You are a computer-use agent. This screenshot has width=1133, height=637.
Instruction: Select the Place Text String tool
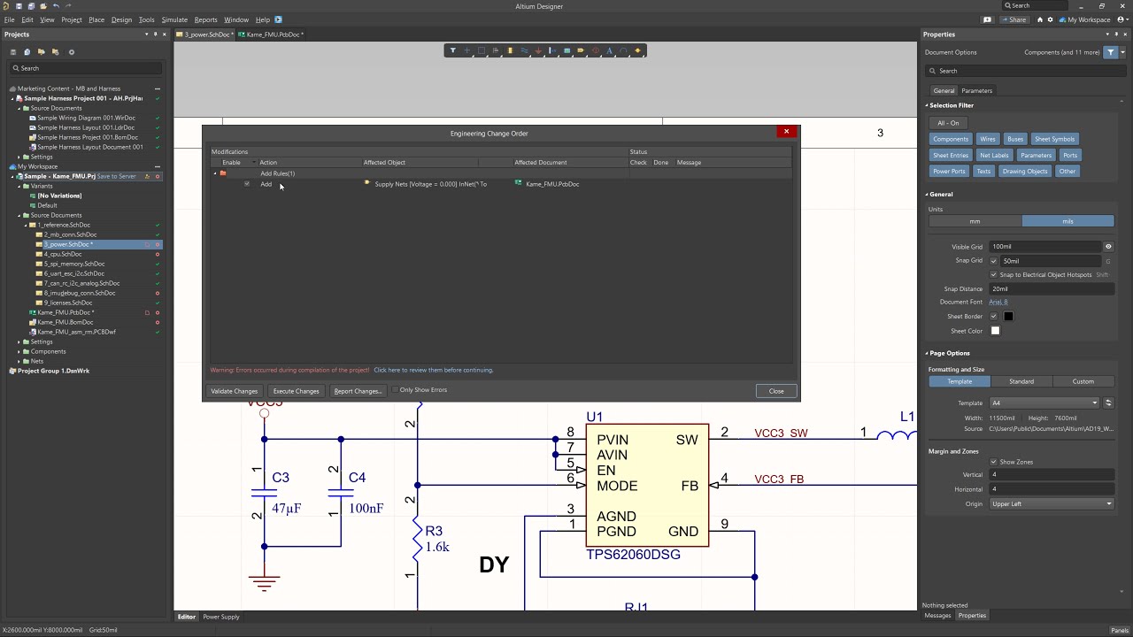(x=609, y=50)
